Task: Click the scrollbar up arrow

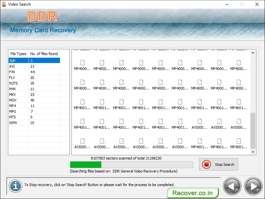Action: tap(253, 52)
